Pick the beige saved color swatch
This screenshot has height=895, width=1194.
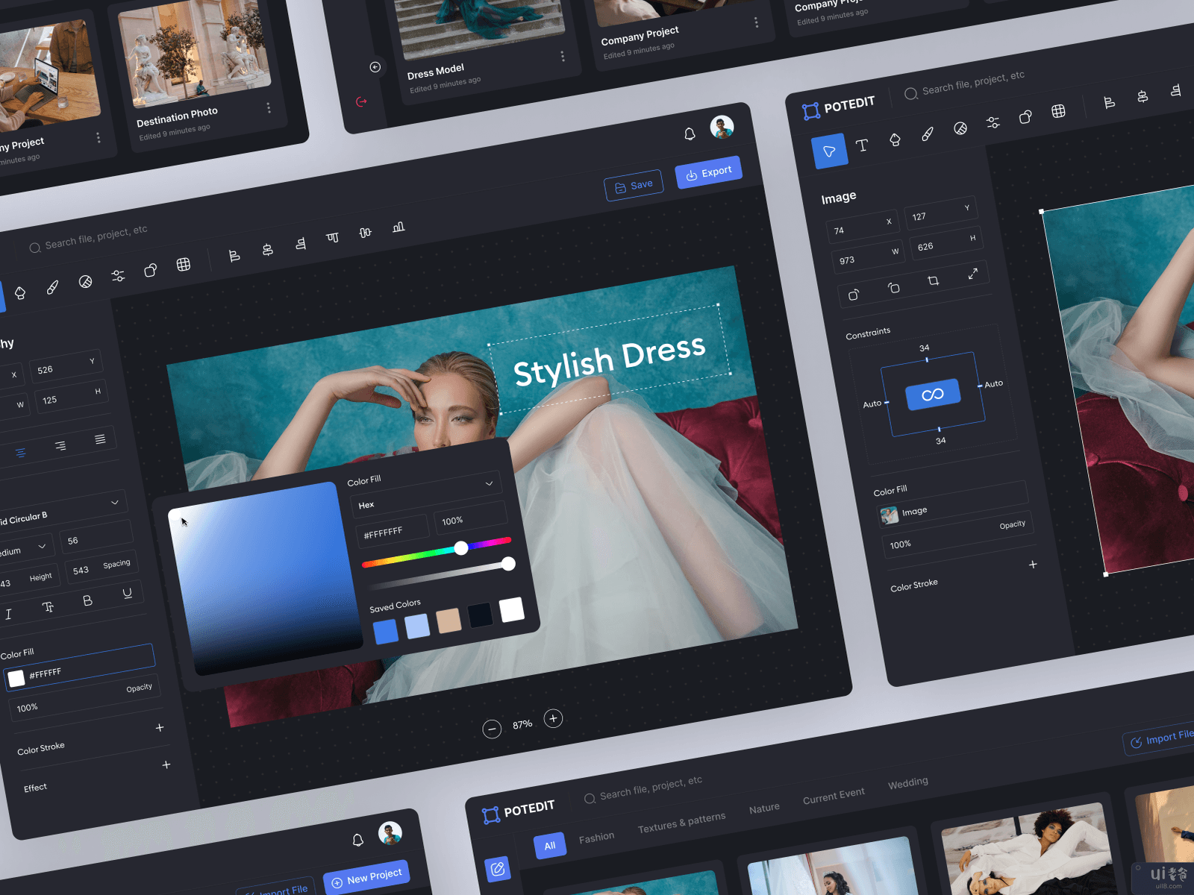click(x=448, y=621)
